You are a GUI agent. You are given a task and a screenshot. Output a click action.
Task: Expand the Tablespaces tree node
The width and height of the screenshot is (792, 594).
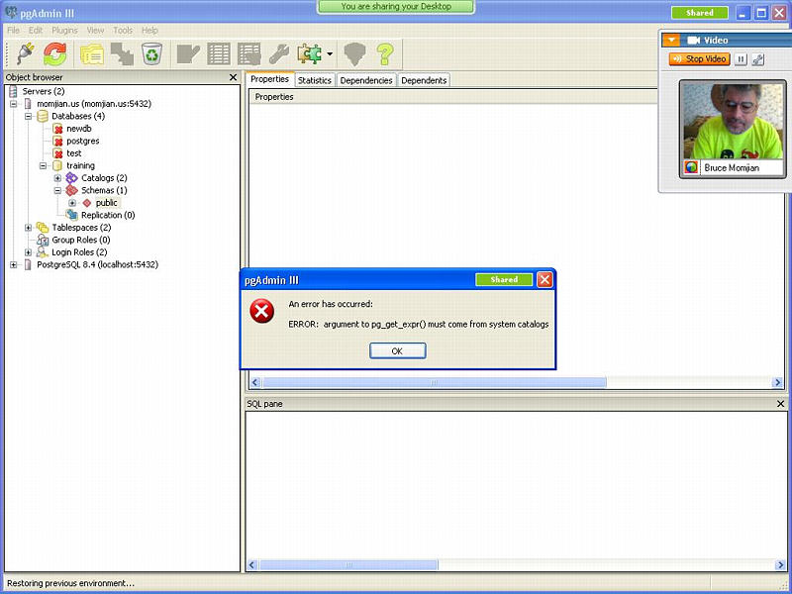28,228
